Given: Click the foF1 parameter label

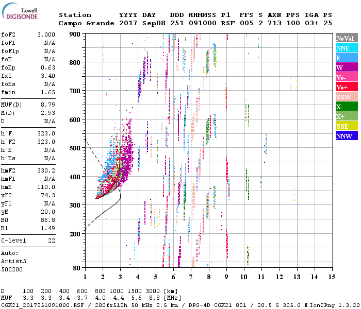Looking at the screenshot, I should click(x=8, y=43).
